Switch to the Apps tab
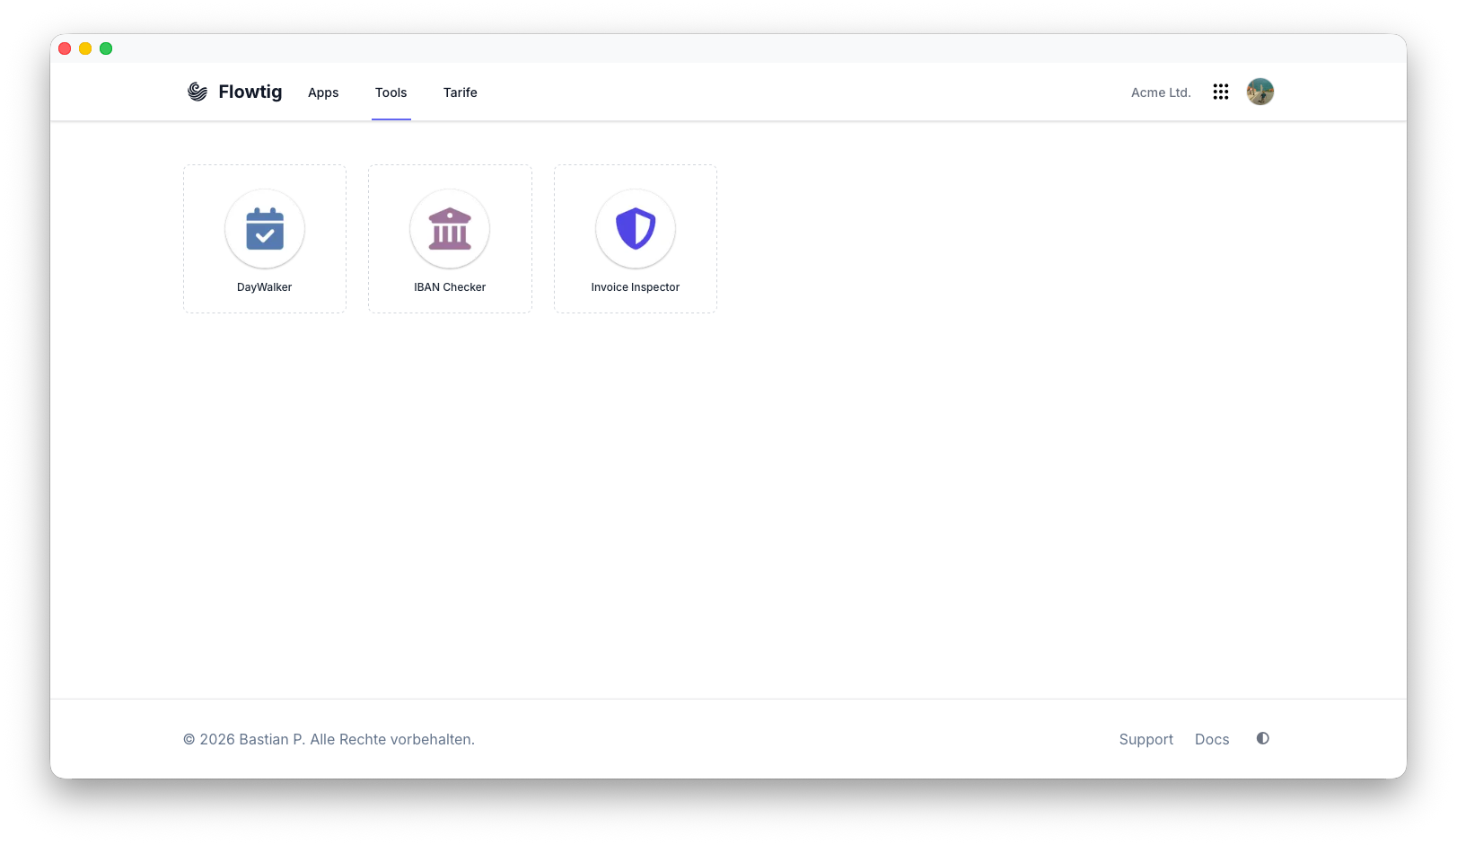The width and height of the screenshot is (1457, 845). [x=323, y=92]
